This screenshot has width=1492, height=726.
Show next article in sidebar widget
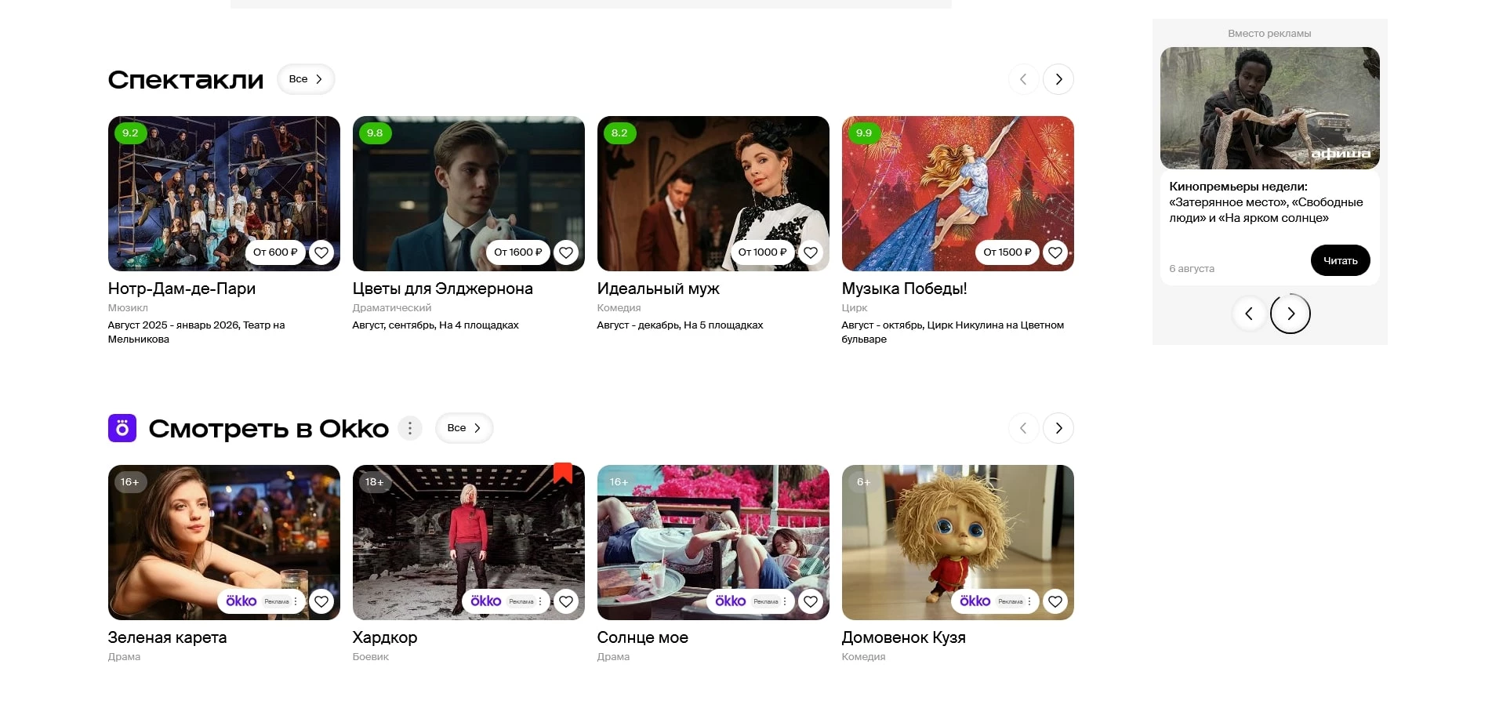[x=1291, y=314]
